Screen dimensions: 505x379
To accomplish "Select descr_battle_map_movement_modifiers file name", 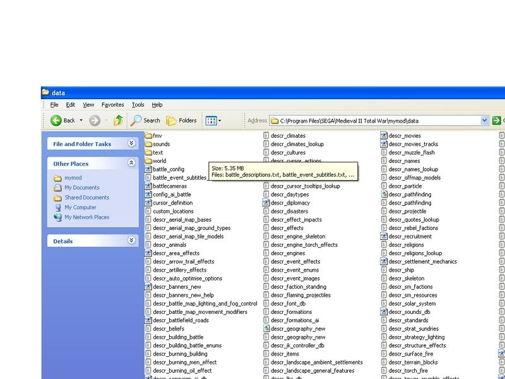I will (200, 311).
